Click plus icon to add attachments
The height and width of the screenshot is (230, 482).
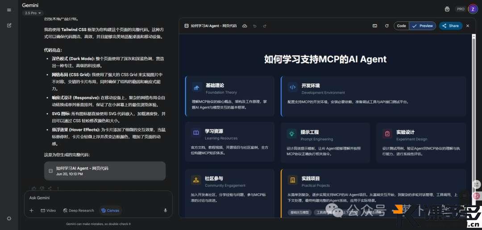31,211
